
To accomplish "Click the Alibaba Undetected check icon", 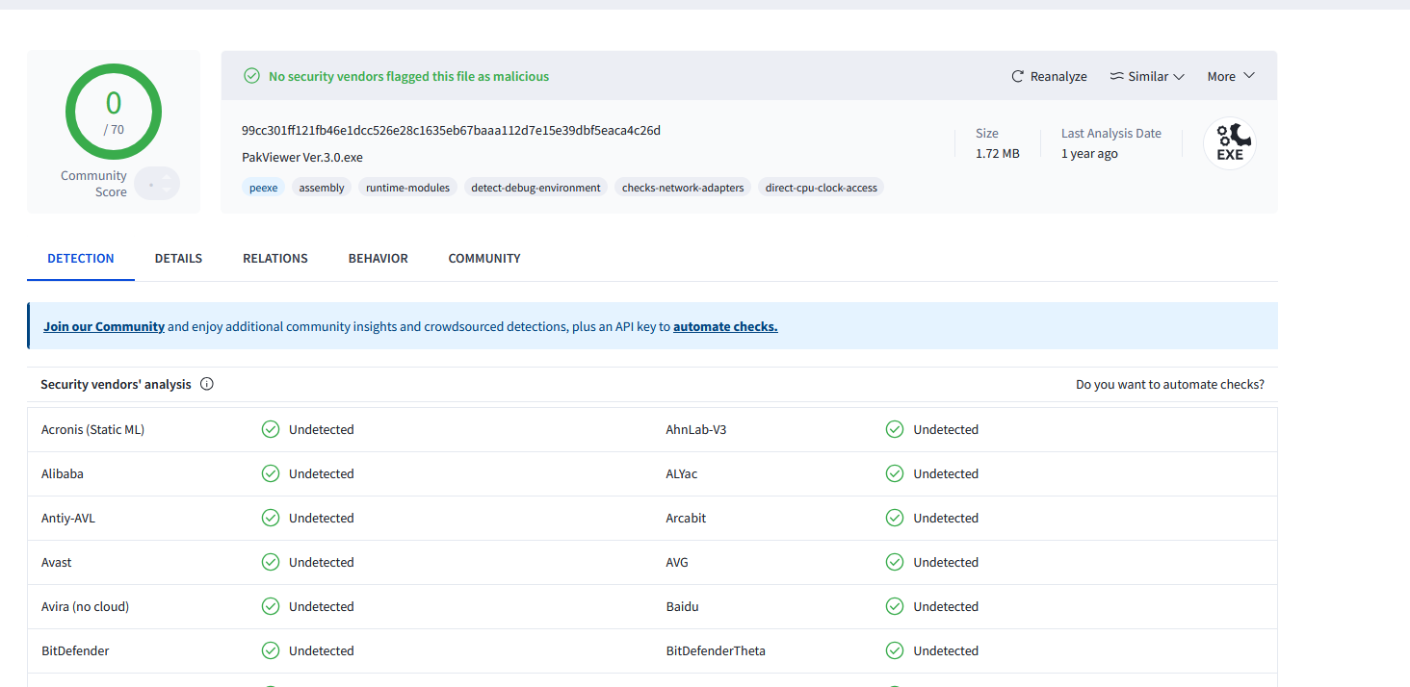I will point(271,473).
